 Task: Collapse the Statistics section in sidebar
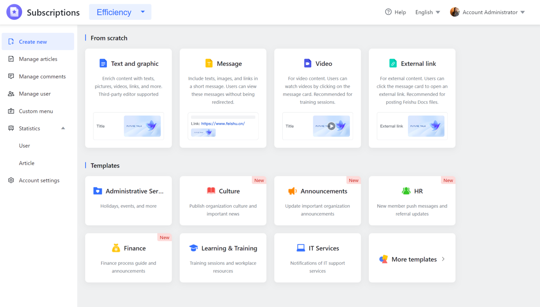click(x=63, y=128)
